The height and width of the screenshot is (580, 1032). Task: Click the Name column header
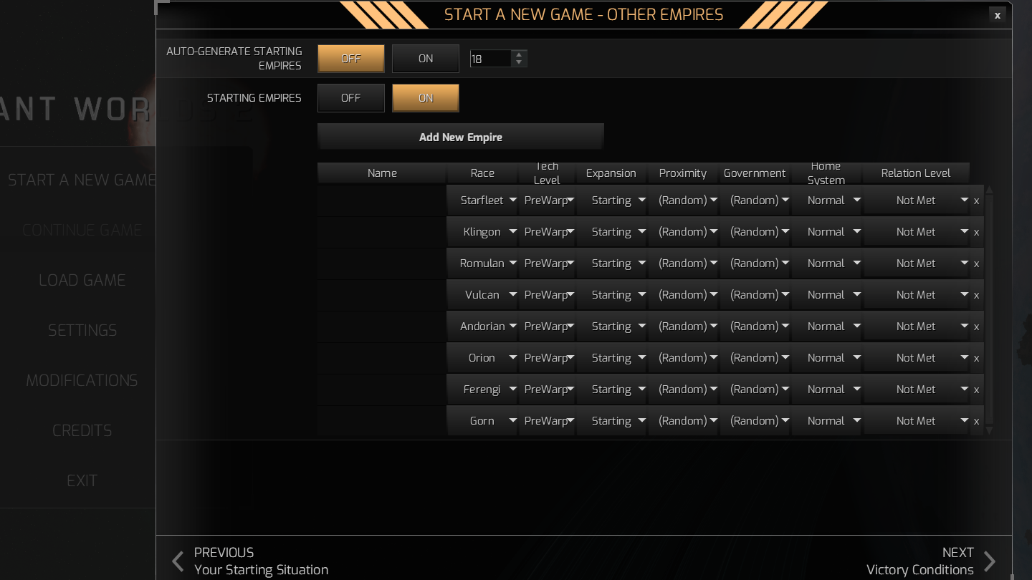(382, 173)
